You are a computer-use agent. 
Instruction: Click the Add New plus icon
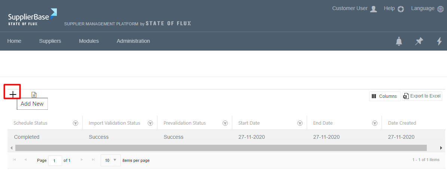(13, 94)
